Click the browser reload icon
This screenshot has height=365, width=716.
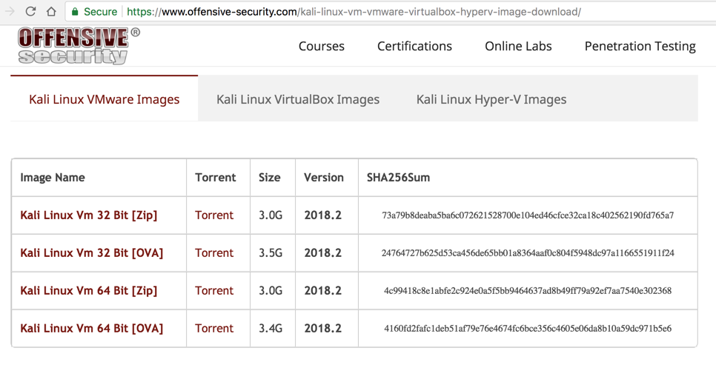(x=30, y=12)
